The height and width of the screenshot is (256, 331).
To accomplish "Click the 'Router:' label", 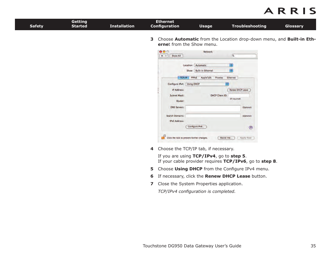I will pyautogui.click(x=180, y=101).
